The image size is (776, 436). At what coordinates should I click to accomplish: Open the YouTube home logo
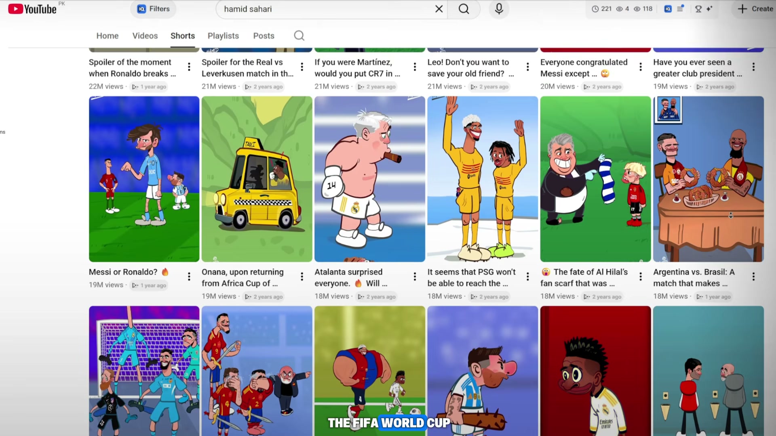32,9
